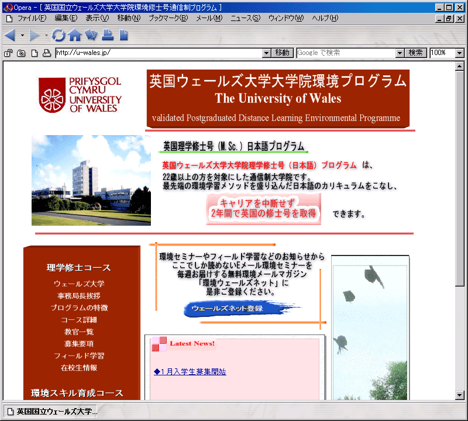The width and height of the screenshot is (468, 421).
Task: Click the vertical scrollbar down arrow
Action: click(x=460, y=395)
